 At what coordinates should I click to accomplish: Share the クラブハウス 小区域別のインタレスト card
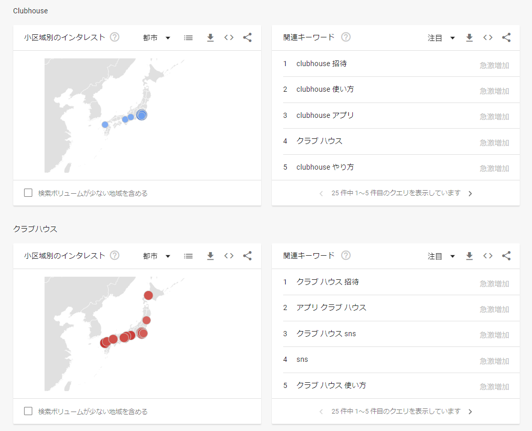pos(247,256)
